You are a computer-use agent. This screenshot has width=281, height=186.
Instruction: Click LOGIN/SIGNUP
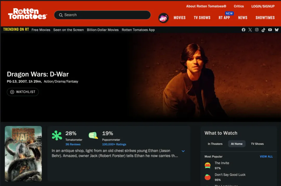point(263,6)
